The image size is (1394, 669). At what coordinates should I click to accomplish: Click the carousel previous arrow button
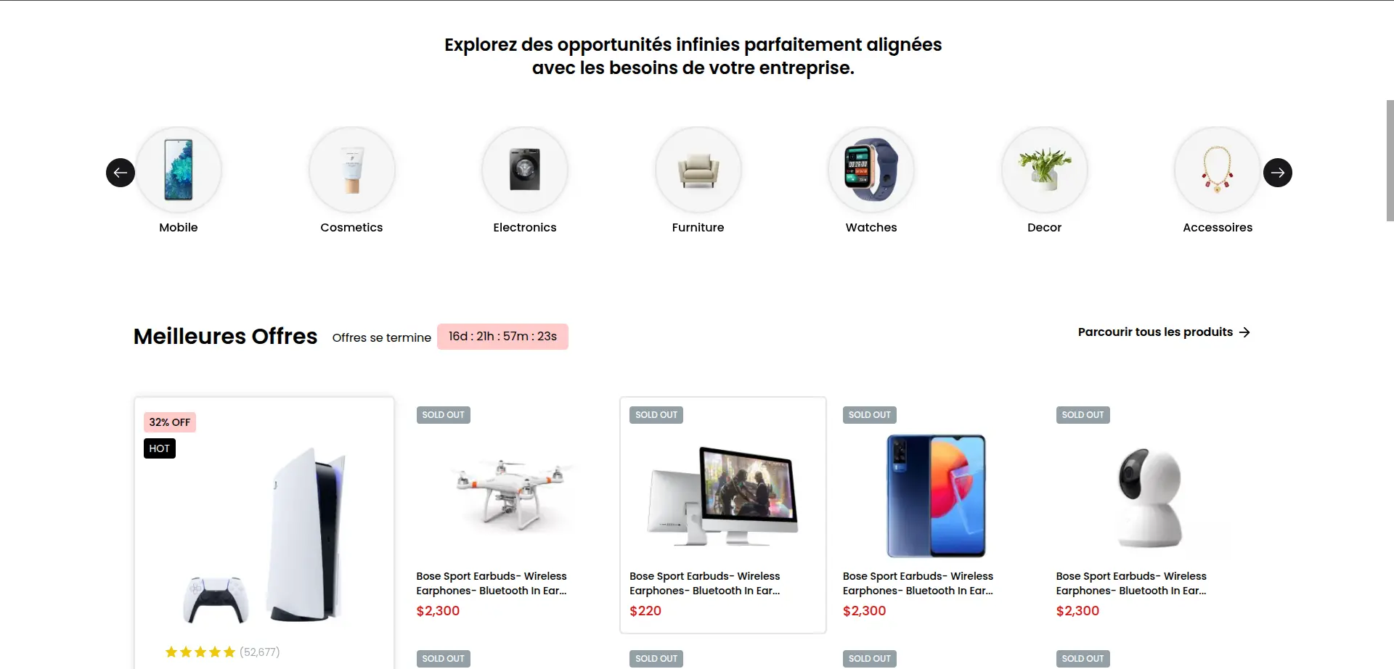(x=121, y=173)
